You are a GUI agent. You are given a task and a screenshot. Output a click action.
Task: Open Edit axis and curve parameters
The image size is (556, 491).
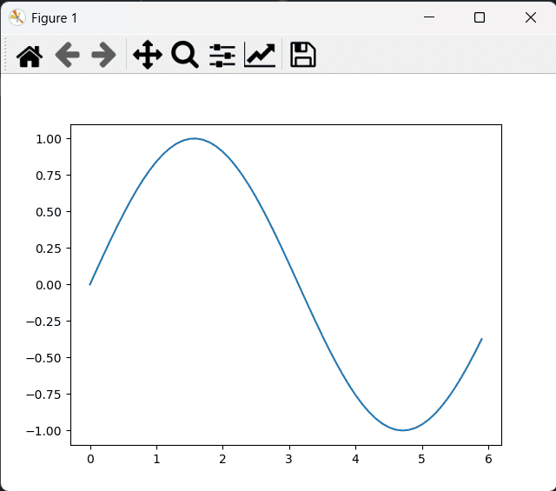click(260, 56)
